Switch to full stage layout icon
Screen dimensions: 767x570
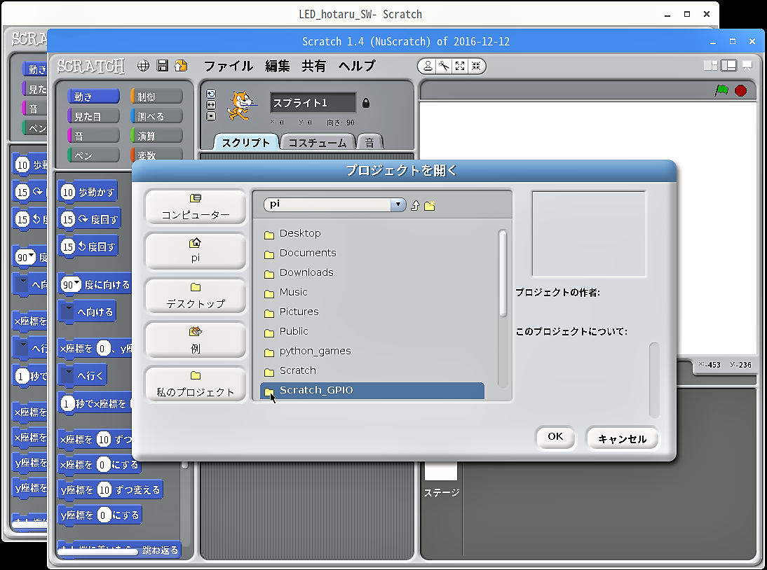click(x=729, y=65)
